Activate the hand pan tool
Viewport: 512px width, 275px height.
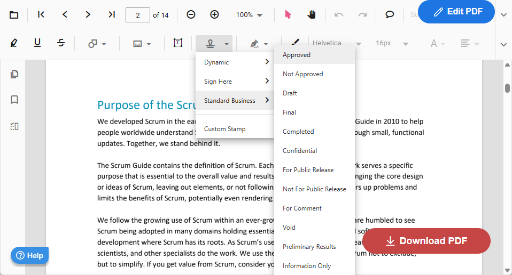[312, 15]
